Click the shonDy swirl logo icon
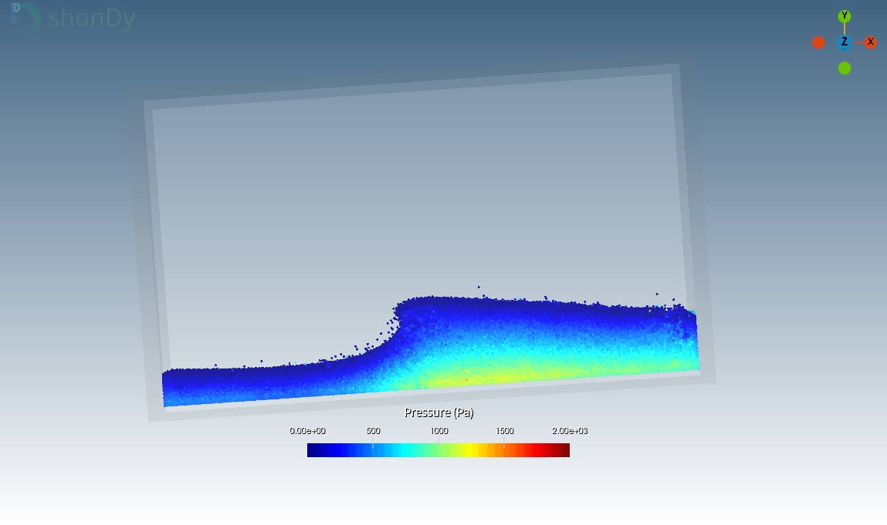This screenshot has height=525, width=887. 24,17
